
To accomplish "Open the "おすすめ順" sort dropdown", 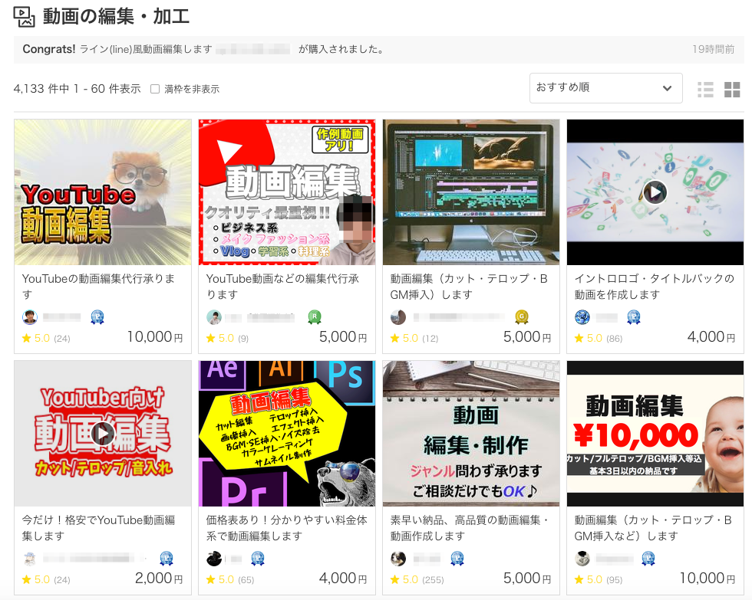I will 605,88.
